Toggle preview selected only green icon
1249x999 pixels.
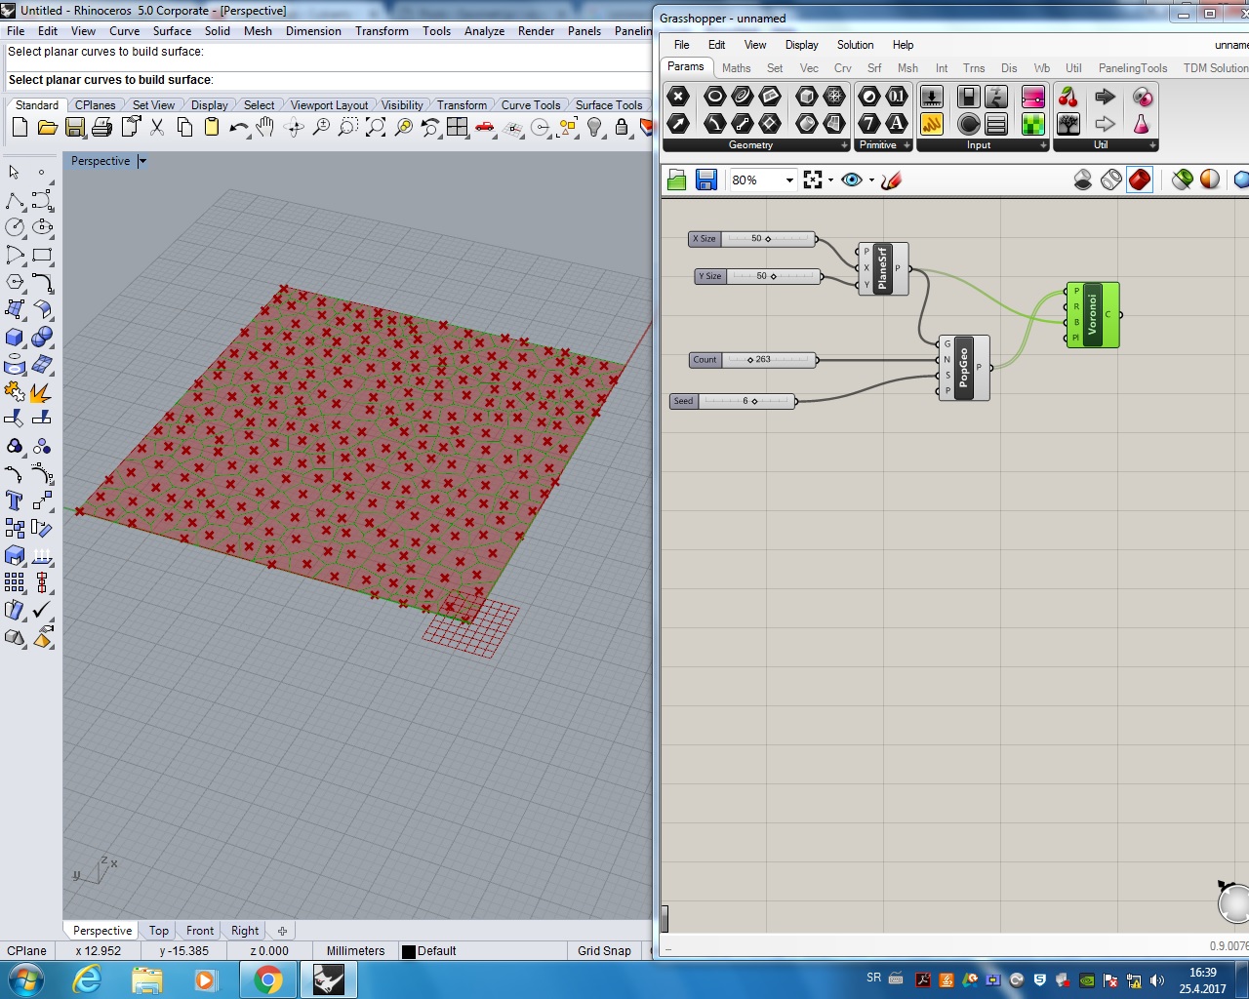pyautogui.click(x=1183, y=180)
